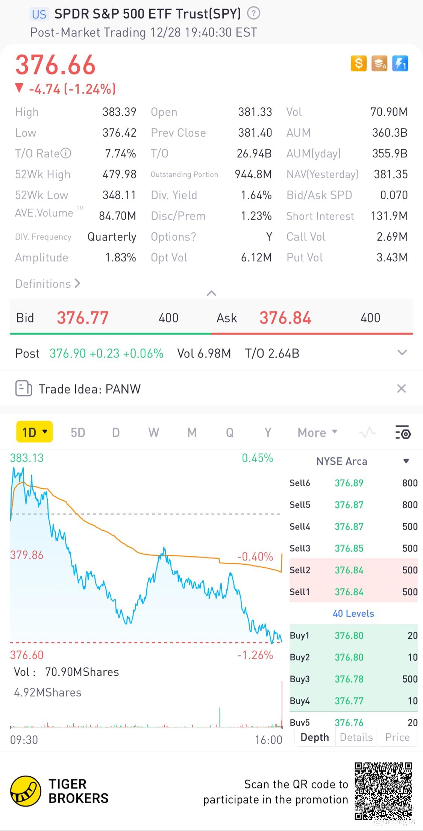Open the More timeframes dropdown

point(317,432)
